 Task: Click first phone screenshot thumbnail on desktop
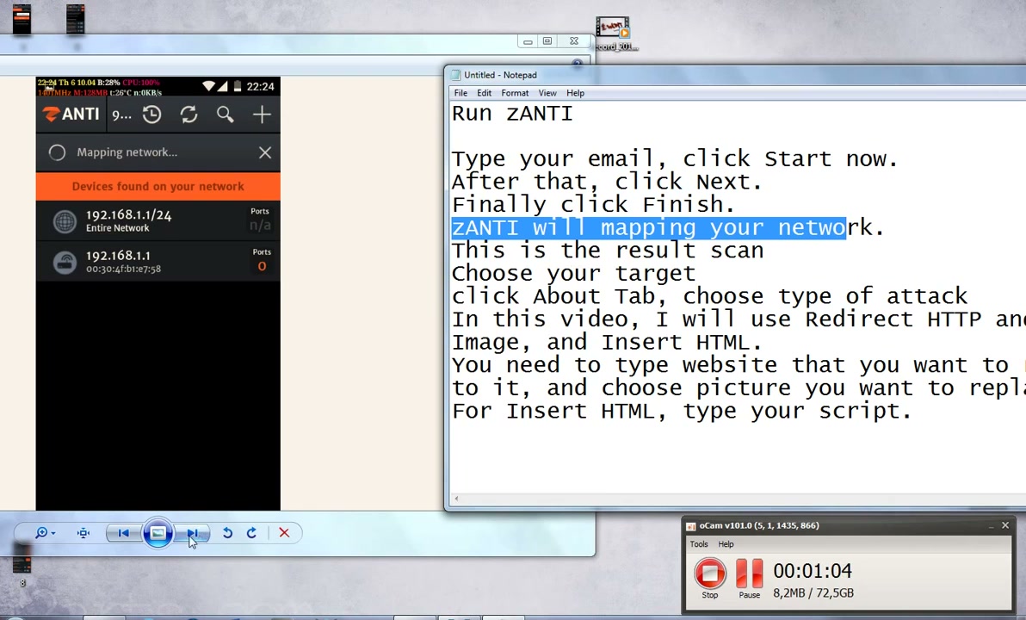[x=22, y=20]
